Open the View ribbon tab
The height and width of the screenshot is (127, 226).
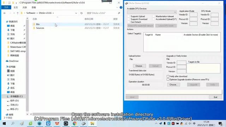tap(34, 7)
